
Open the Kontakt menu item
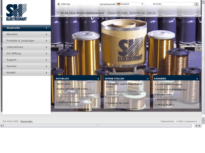27,73
